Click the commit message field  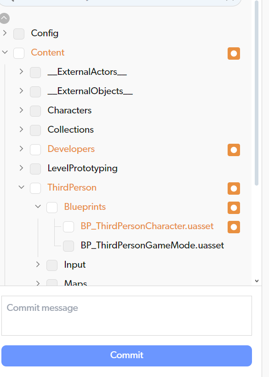pyautogui.click(x=127, y=315)
